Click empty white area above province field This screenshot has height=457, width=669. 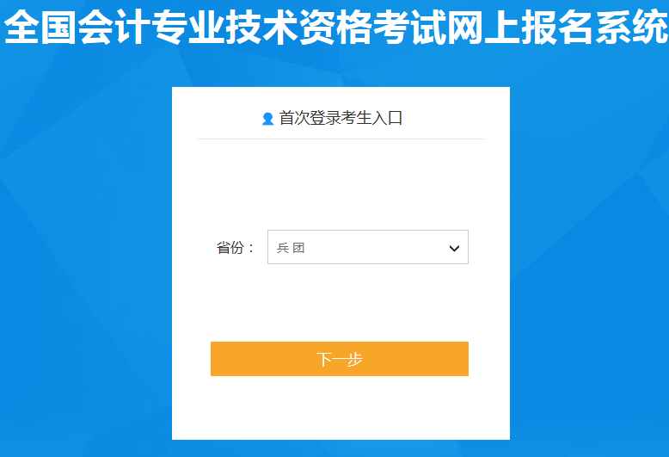coord(341,183)
